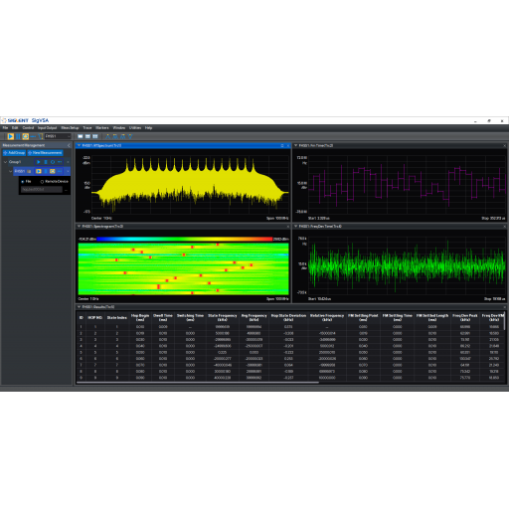
Task: Click the Pause icon in main toolbar
Action: (x=18, y=136)
